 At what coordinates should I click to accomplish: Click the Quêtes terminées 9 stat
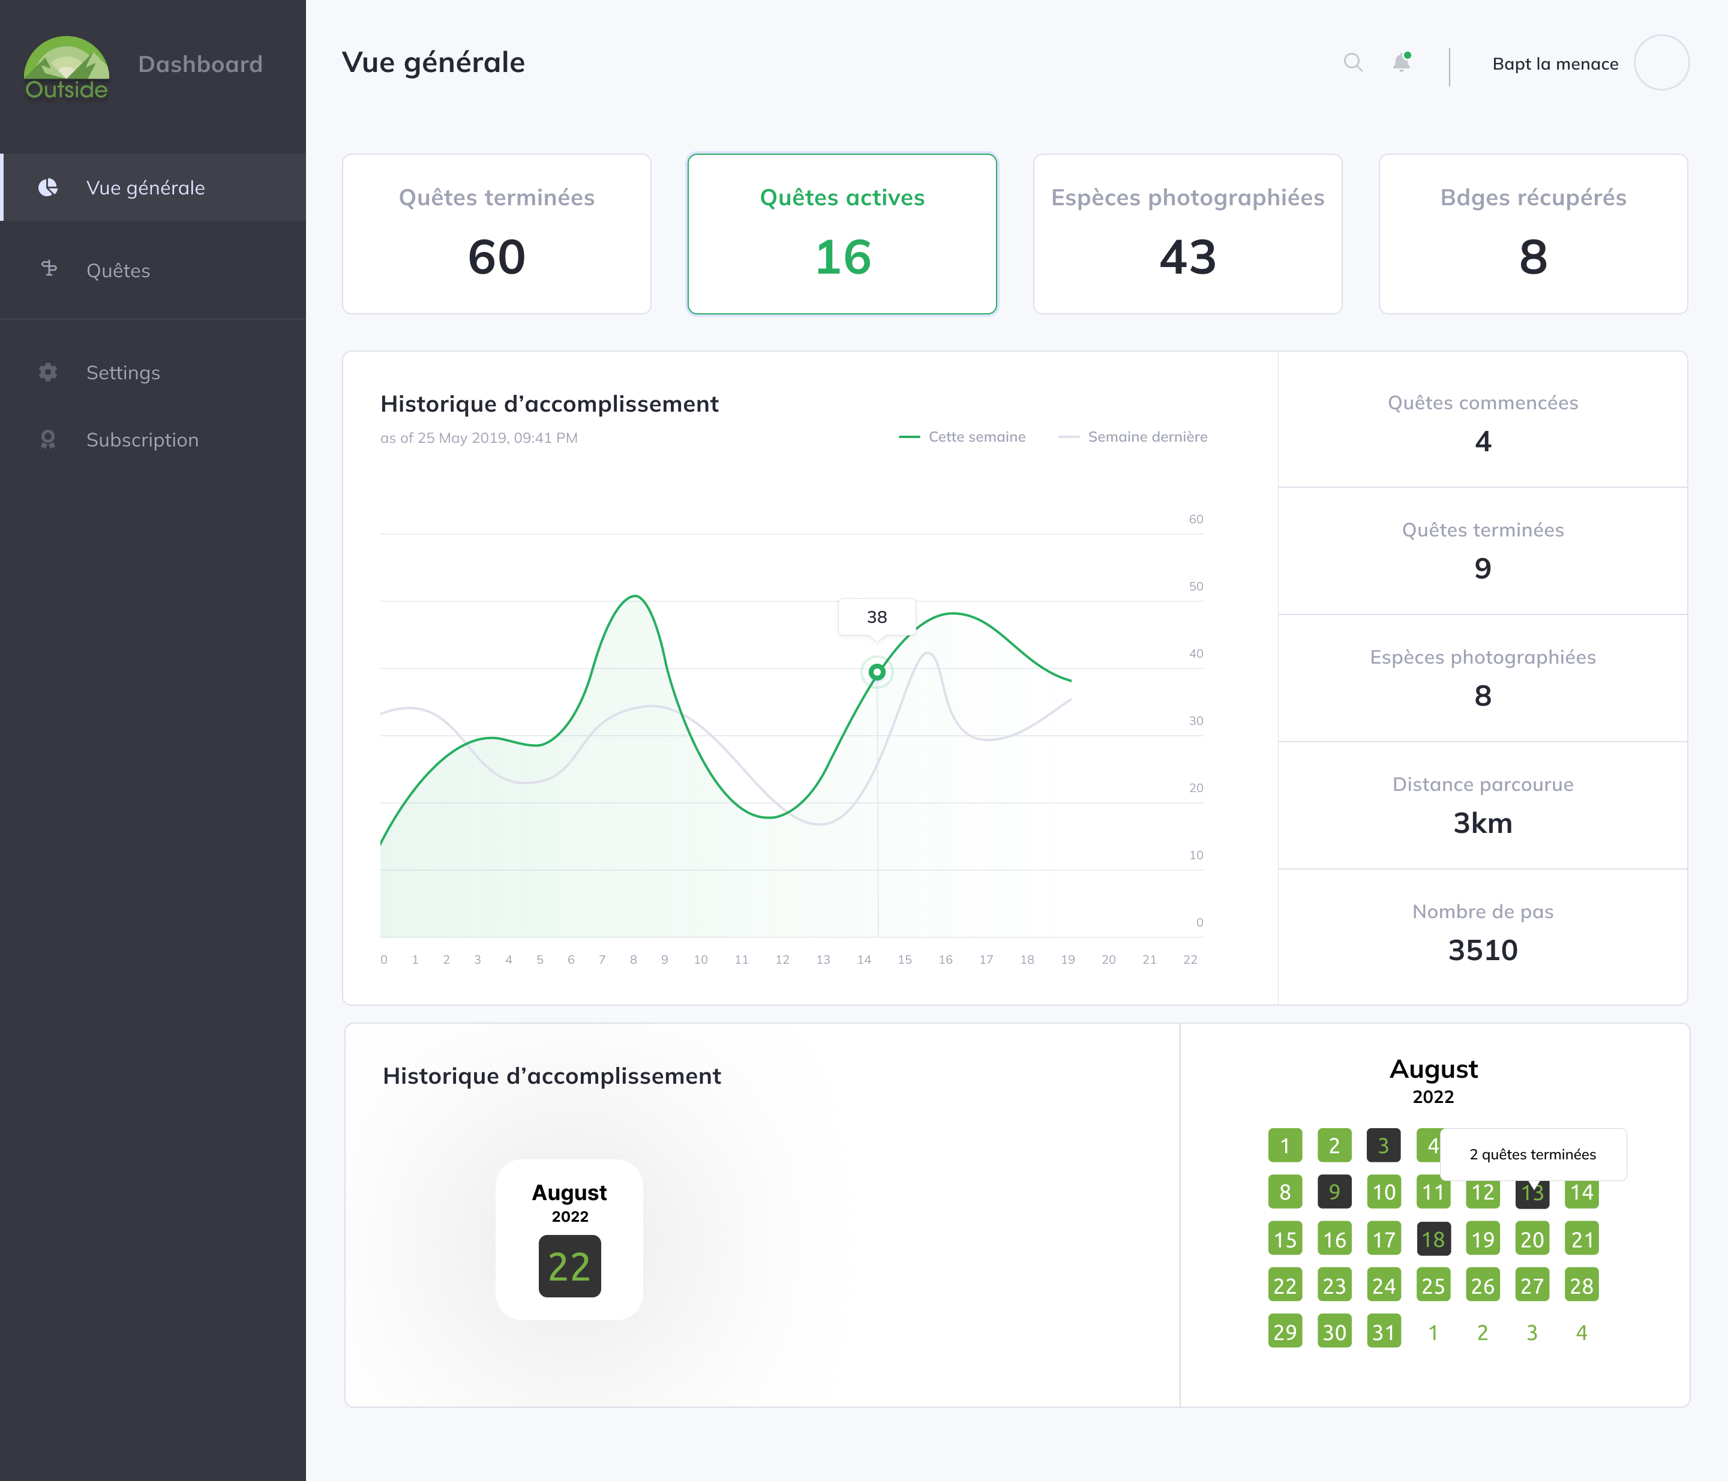coord(1483,550)
